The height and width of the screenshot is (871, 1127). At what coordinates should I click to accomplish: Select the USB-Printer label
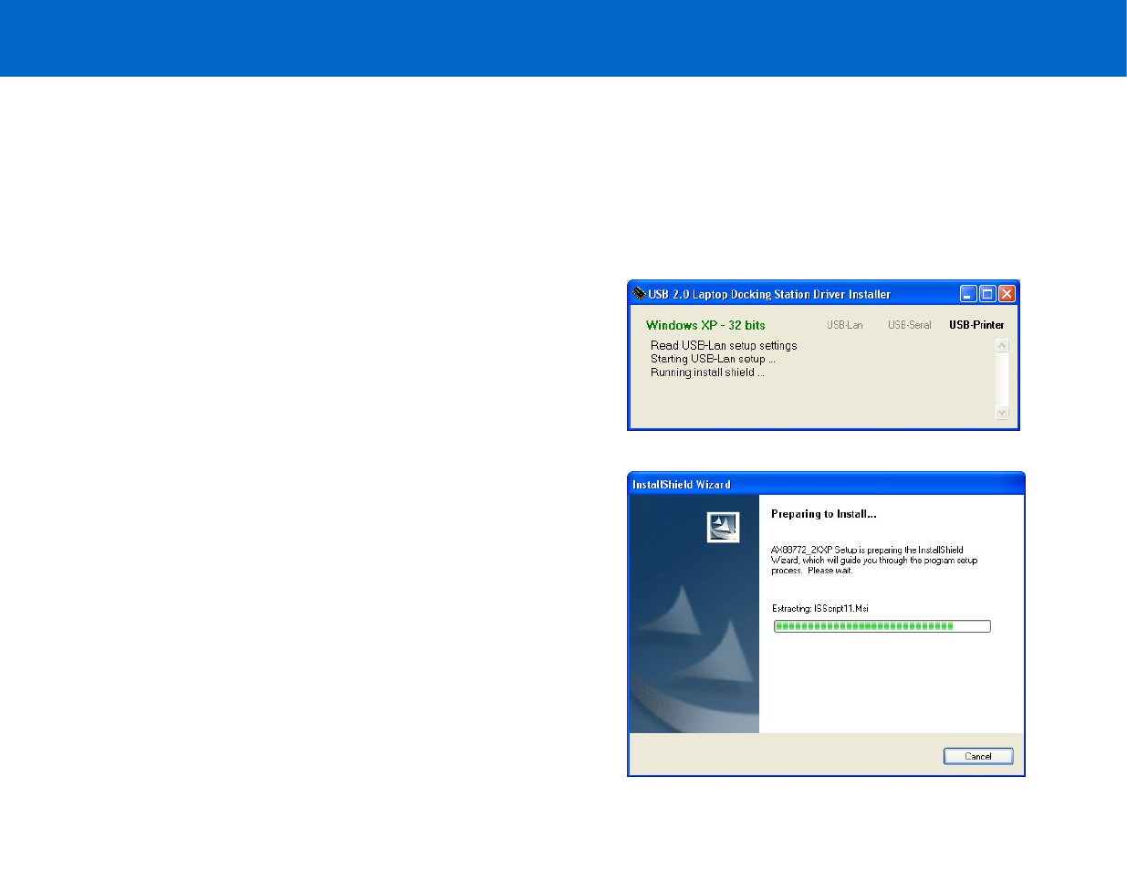point(976,325)
